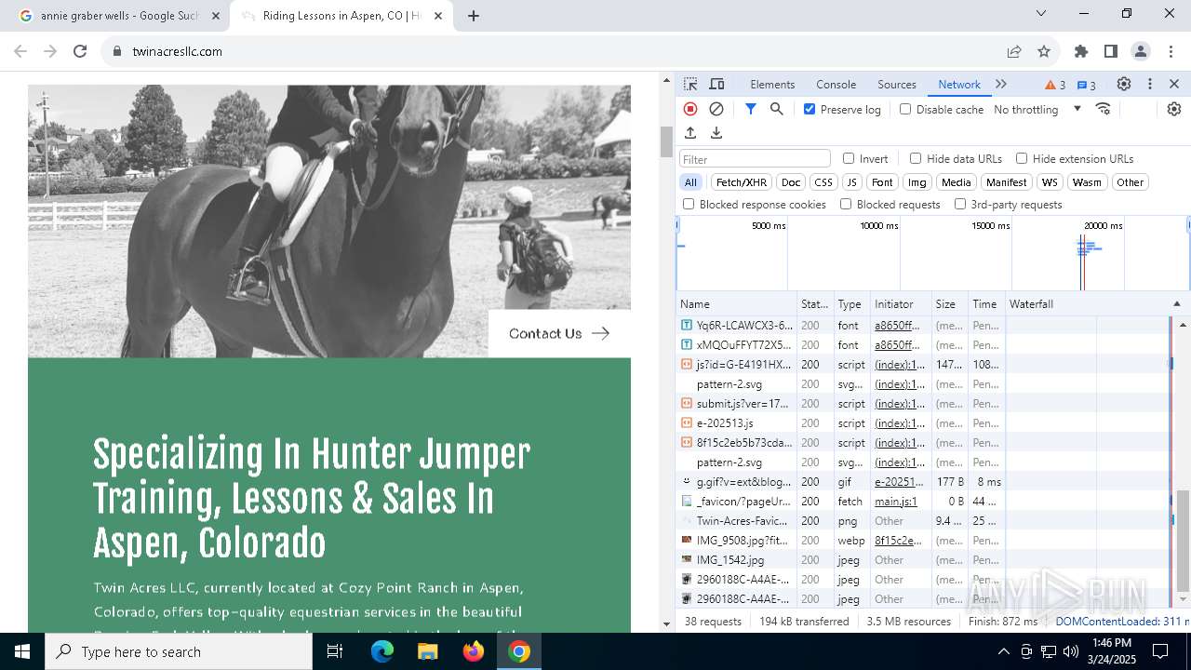Filter requests by Img type
Viewport: 1191px width, 670px height.
(917, 182)
